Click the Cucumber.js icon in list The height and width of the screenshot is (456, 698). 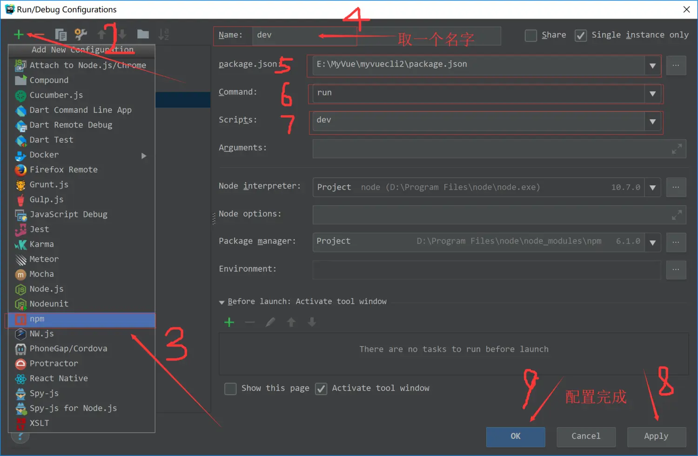click(20, 95)
